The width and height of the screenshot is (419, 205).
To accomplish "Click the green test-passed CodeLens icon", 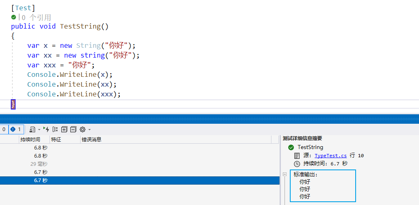I will [x=13, y=17].
